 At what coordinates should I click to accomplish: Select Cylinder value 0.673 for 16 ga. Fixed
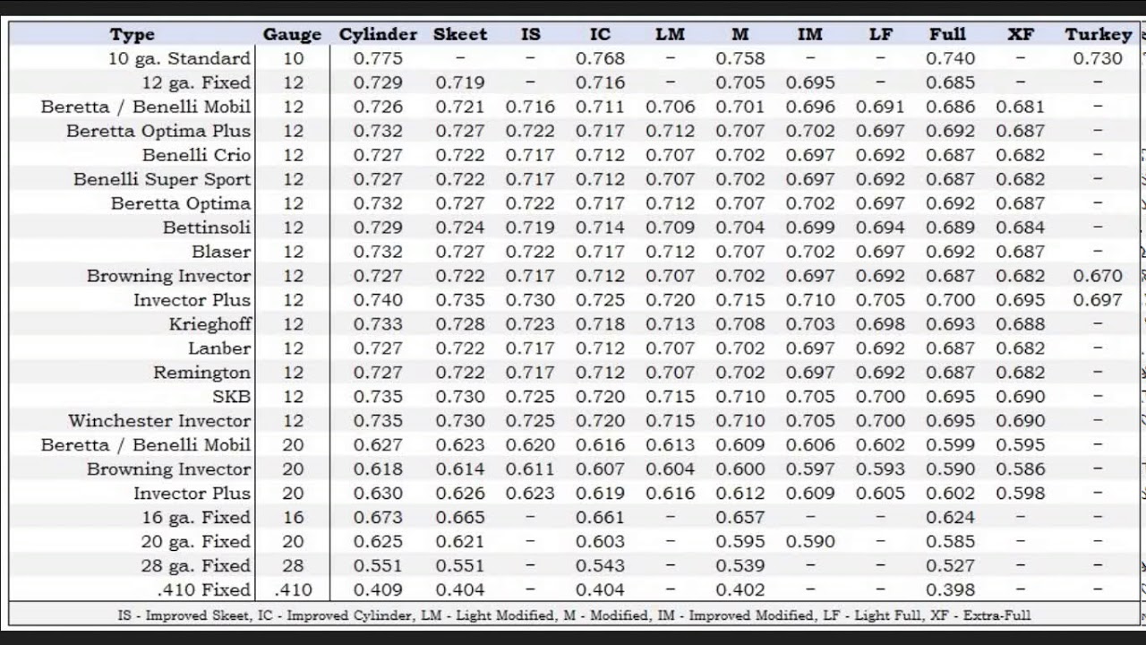(x=378, y=518)
